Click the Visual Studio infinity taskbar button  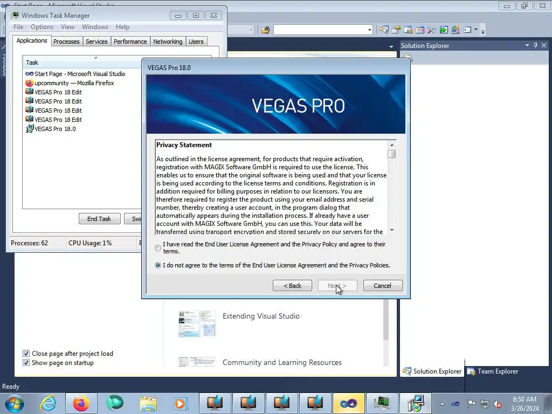tap(348, 403)
